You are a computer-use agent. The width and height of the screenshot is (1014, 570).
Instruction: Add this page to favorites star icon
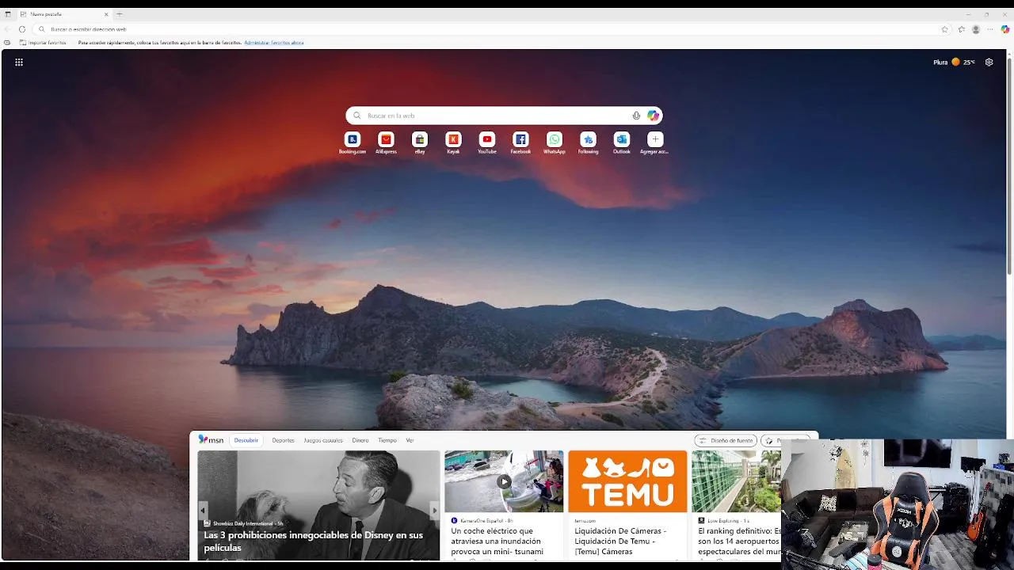[x=944, y=29]
